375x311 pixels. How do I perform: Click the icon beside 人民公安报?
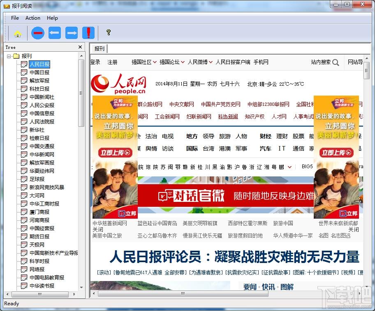[x=24, y=105]
